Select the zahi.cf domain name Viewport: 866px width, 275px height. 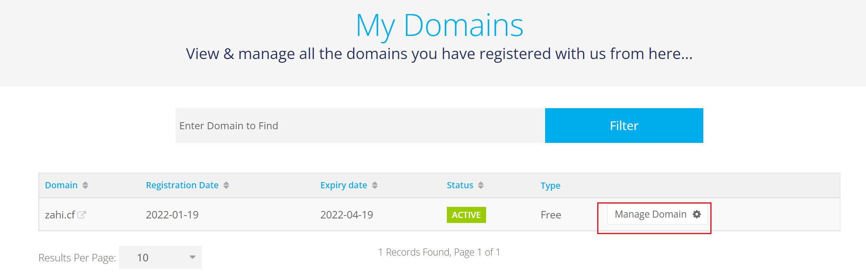click(x=60, y=215)
